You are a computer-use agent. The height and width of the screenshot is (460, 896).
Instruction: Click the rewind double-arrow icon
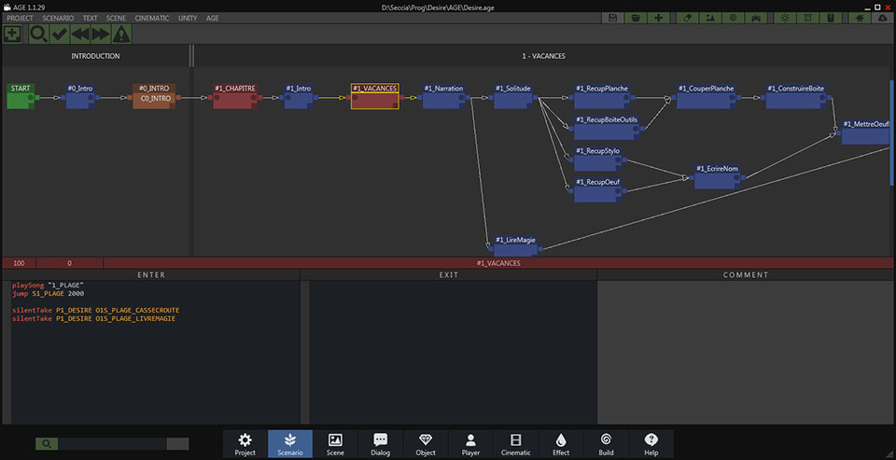coord(80,34)
